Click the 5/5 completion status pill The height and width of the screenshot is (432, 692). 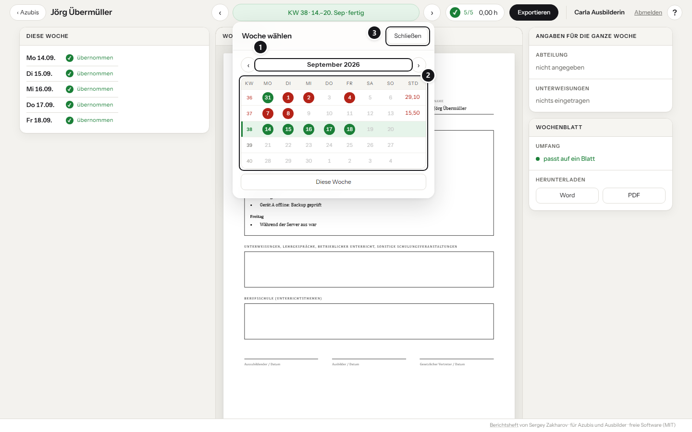tap(475, 12)
